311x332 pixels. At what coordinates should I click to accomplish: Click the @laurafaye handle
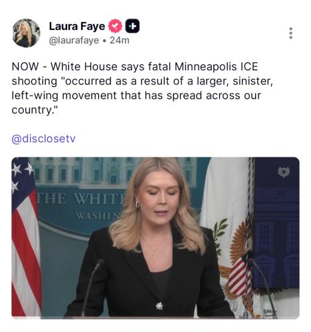click(x=74, y=41)
